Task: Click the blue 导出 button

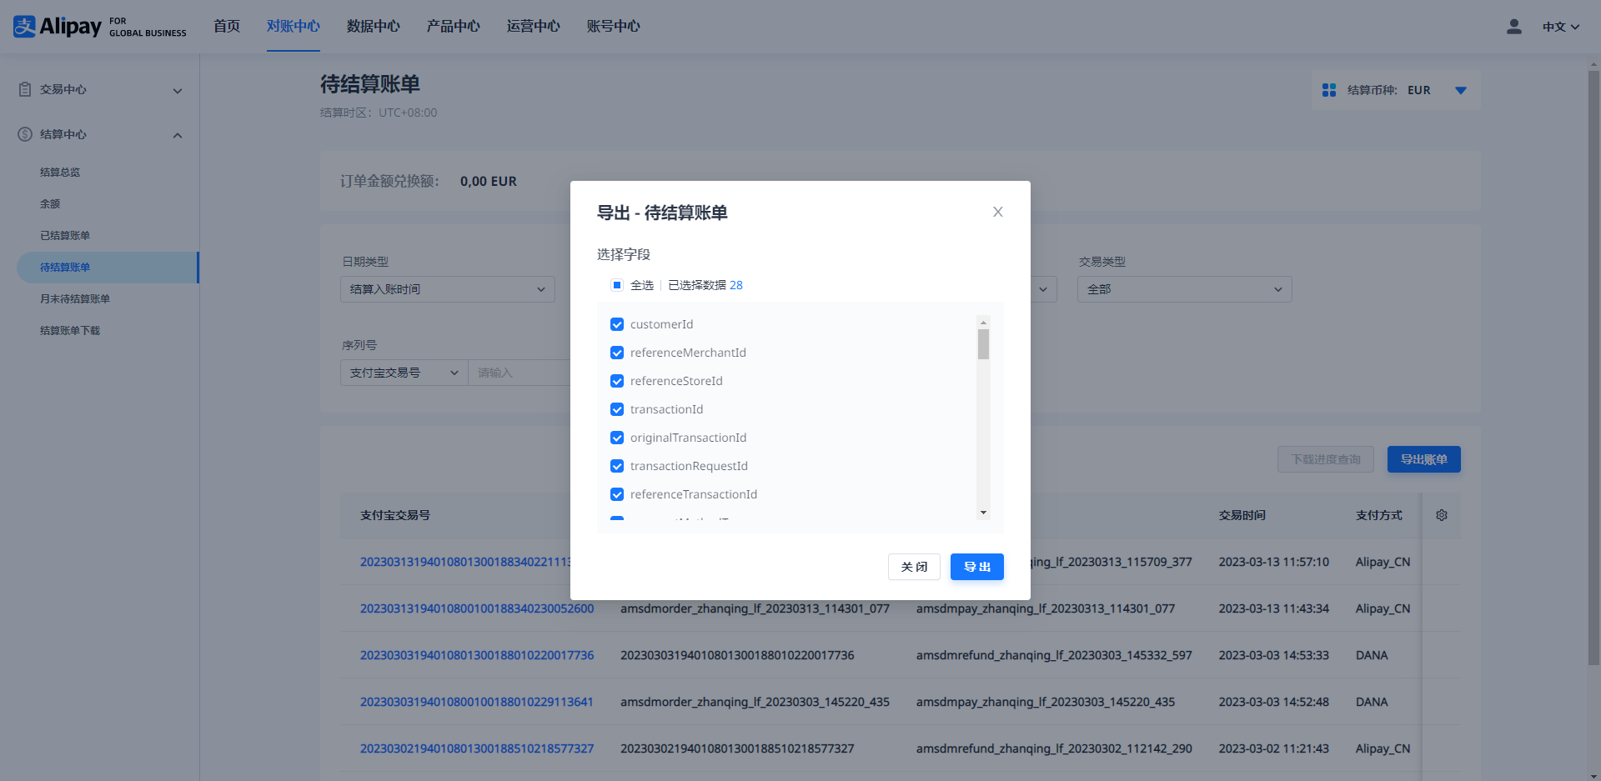Action: click(x=976, y=567)
